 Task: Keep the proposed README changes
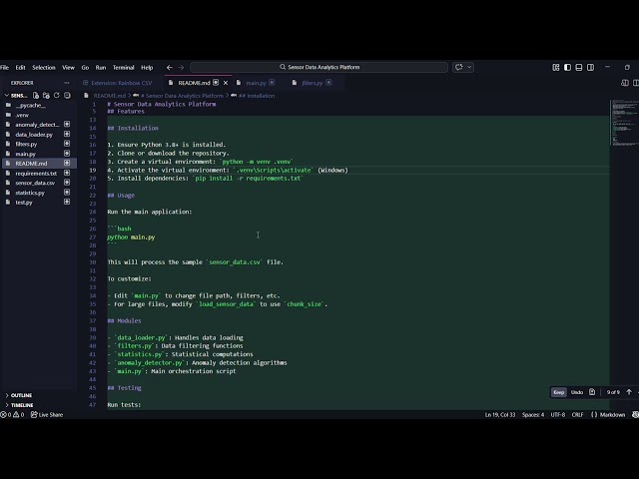[x=559, y=392]
